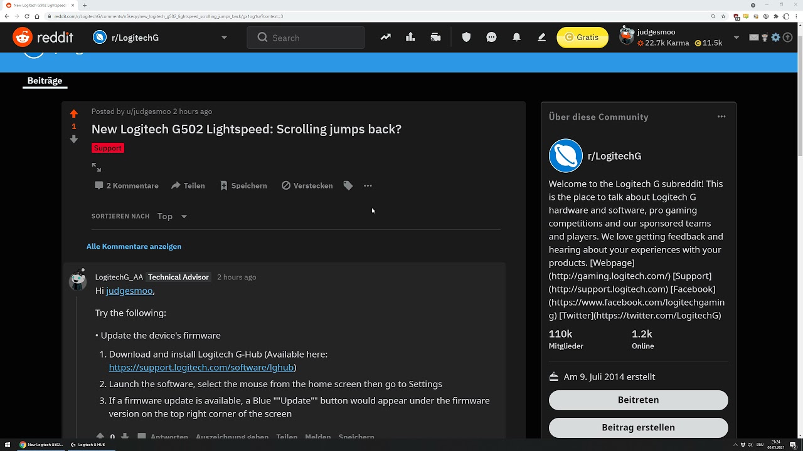
Task: Open the post's three-dot more options menu
Action: [x=368, y=185]
